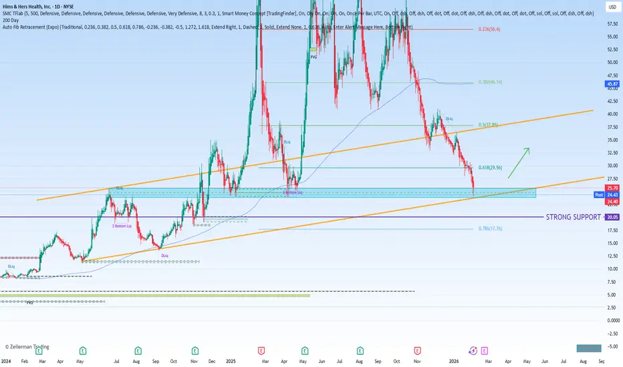Image resolution: width=623 pixels, height=367 pixels.
Task: Click the FVG label under the green gap box
Action: tap(314, 57)
